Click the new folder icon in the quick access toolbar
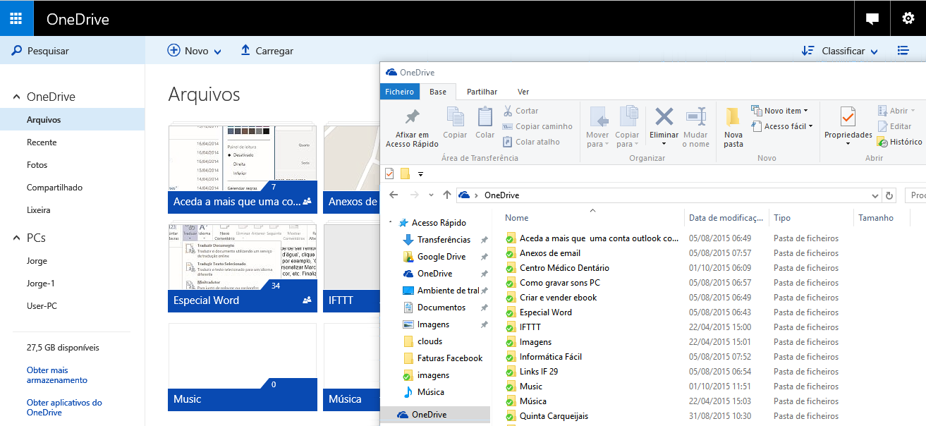The height and width of the screenshot is (426, 926). tap(405, 174)
